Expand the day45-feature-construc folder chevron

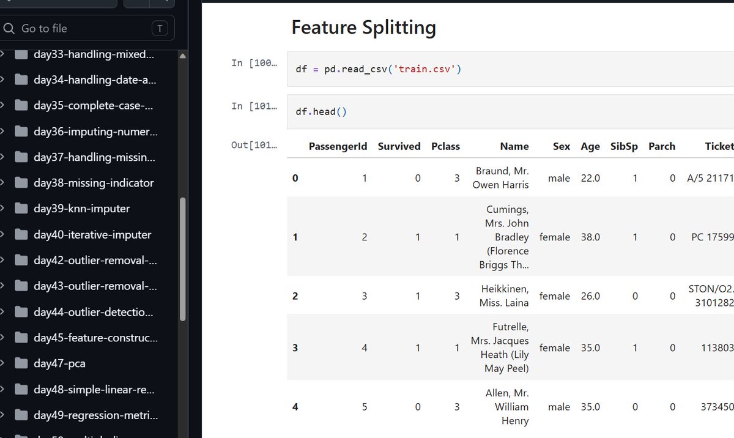coord(2,338)
